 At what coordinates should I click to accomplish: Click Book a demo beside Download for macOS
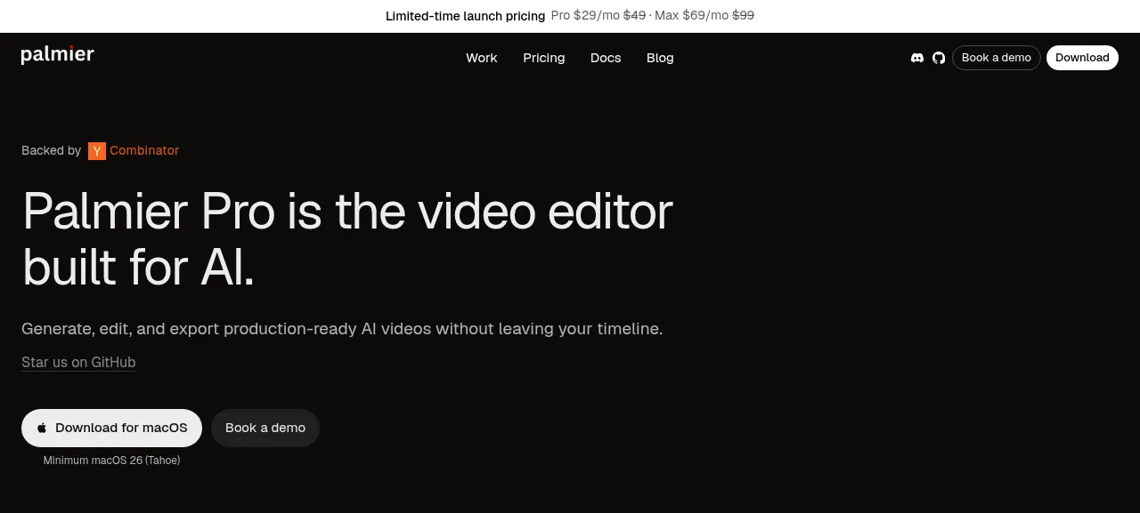[x=265, y=428]
